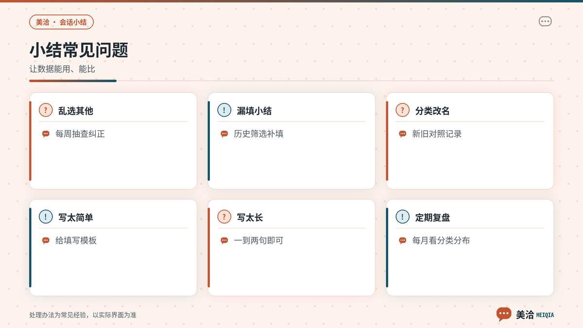
Task: Click the speech bubble bullet before 每月看分类分布
Action: pyautogui.click(x=402, y=241)
